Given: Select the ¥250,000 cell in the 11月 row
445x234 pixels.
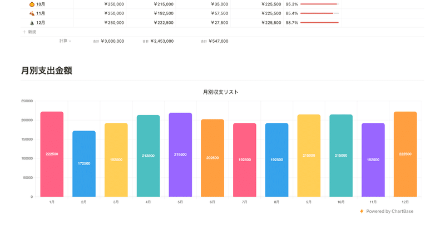Looking at the screenshot, I should [x=100, y=13].
